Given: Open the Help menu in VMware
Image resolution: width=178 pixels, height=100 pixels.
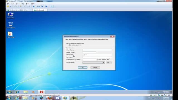Looking at the screenshot, I should 33,4.
